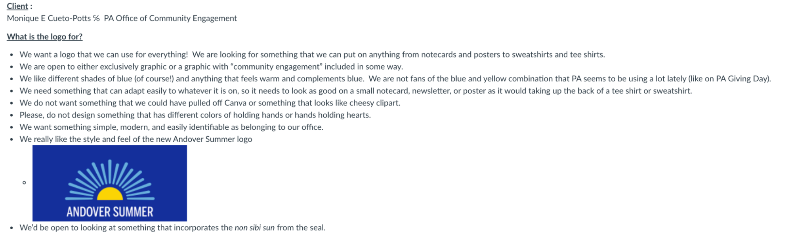This screenshot has height=241, width=792.
Task: Click the bullet about sweatshirts and tee shirts
Action: click(x=312, y=55)
